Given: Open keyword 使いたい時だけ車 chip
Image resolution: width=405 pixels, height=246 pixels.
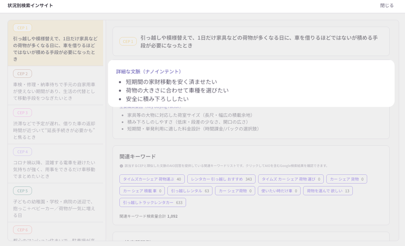Looking at the screenshot, I should tap(279, 191).
